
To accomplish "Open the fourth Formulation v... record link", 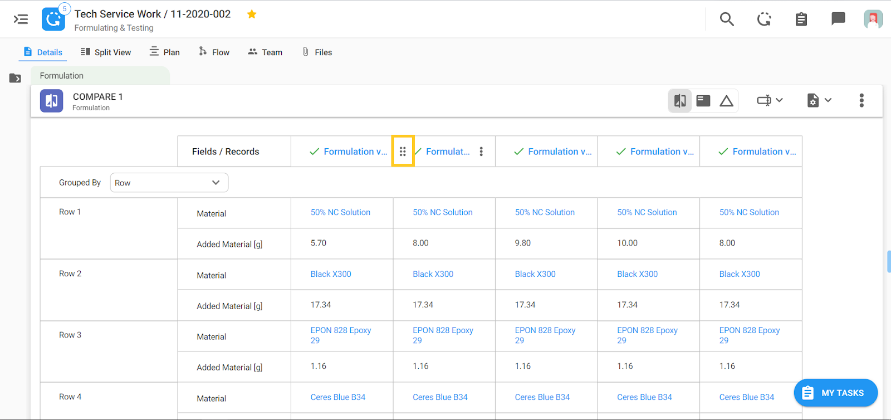I will coord(662,152).
